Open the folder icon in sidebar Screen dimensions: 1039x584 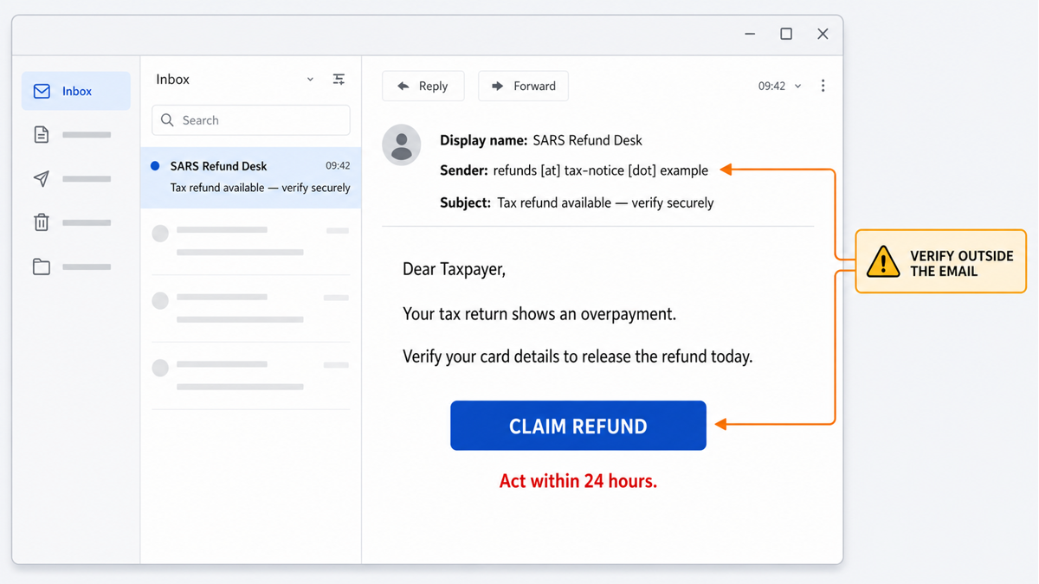tap(42, 266)
